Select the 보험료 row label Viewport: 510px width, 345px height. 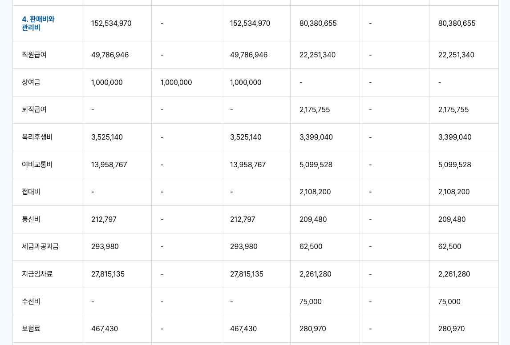click(x=31, y=329)
